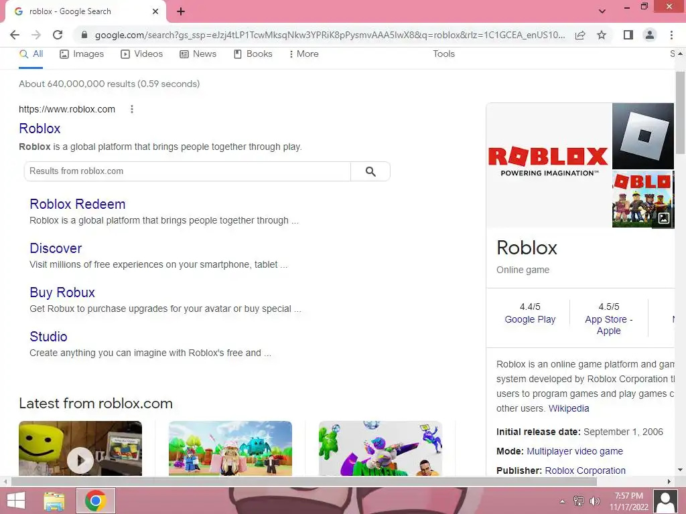
Task: Open Chrome profile avatar menu
Action: tap(650, 35)
